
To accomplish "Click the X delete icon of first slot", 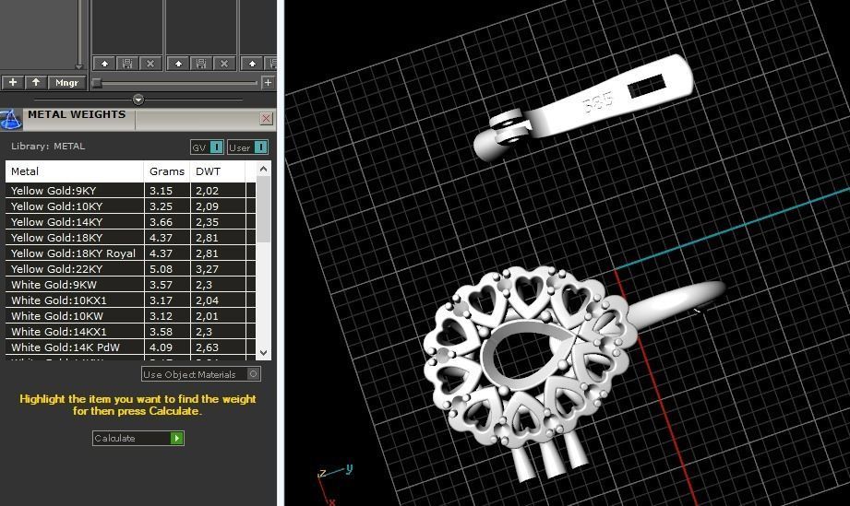I will tap(150, 64).
